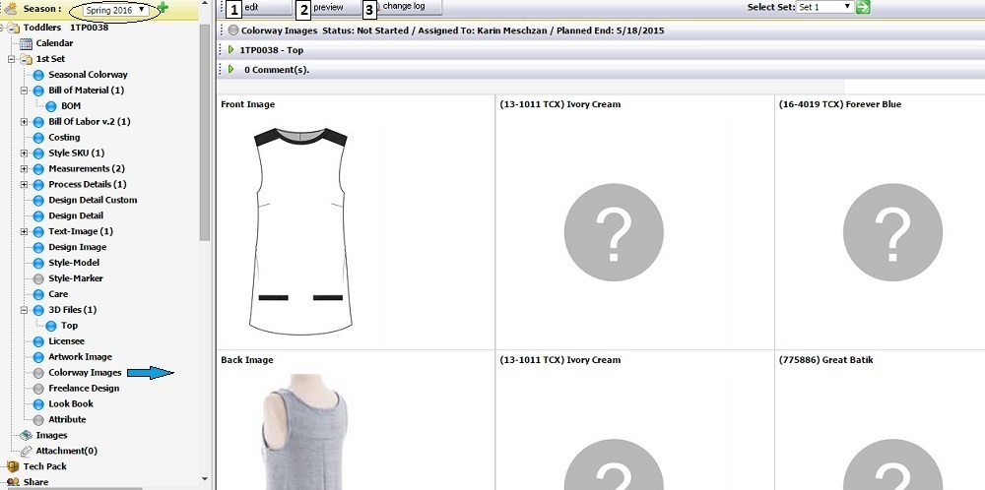Screen dimensions: 985x490
Task: Click the Images stack icon
Action: point(26,436)
